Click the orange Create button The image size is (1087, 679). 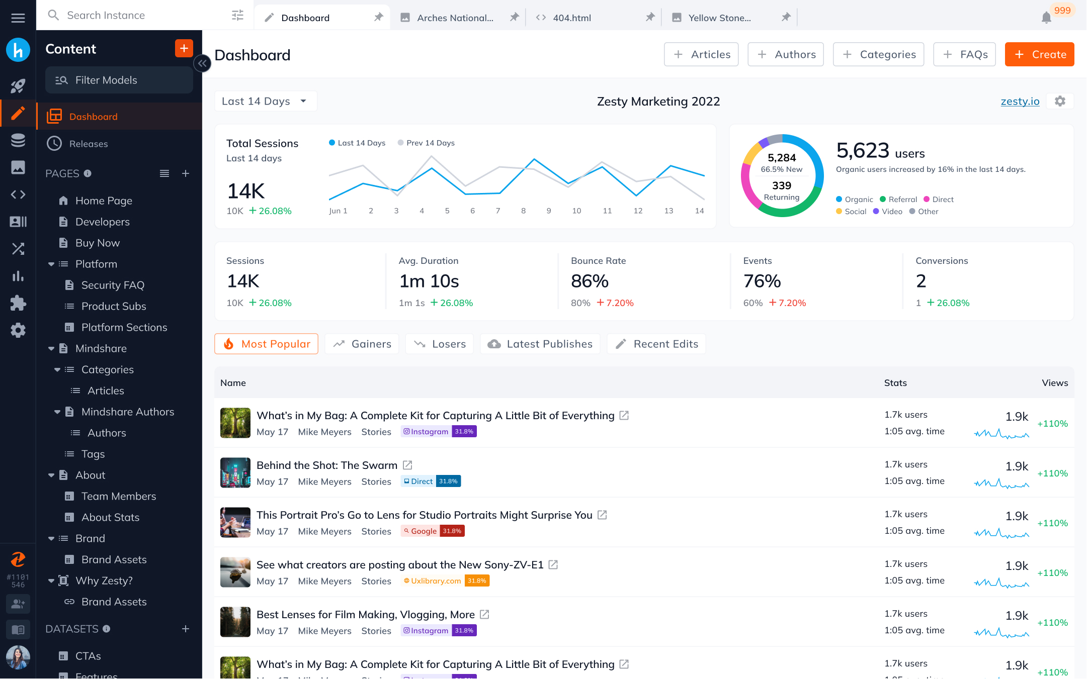click(x=1039, y=54)
